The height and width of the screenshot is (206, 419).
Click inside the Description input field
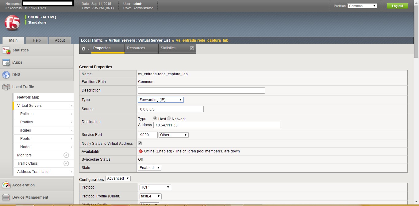pos(201,90)
